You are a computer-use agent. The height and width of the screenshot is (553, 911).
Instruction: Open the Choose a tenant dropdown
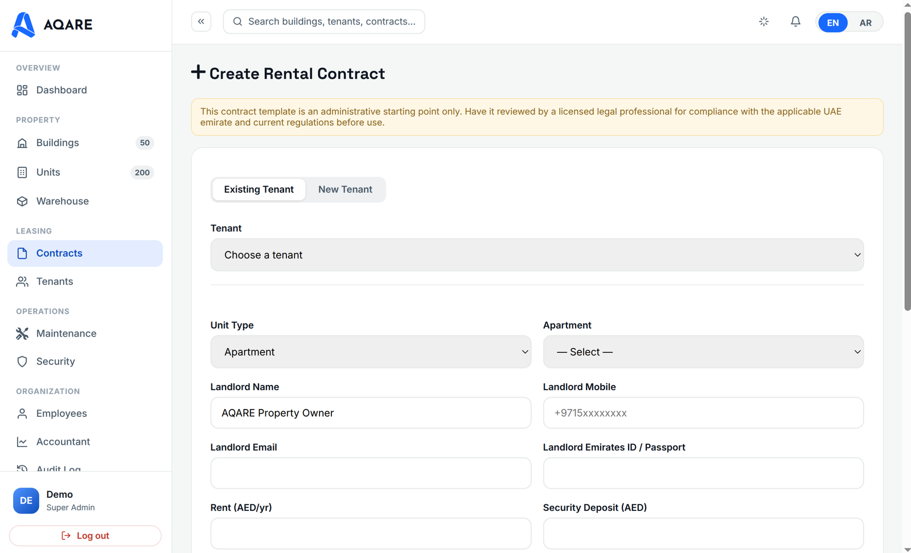click(x=537, y=255)
